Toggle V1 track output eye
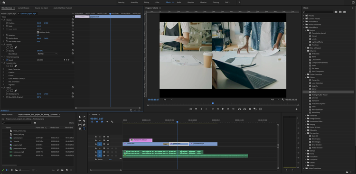Screen dimensions: 356x174 [x=108, y=144]
